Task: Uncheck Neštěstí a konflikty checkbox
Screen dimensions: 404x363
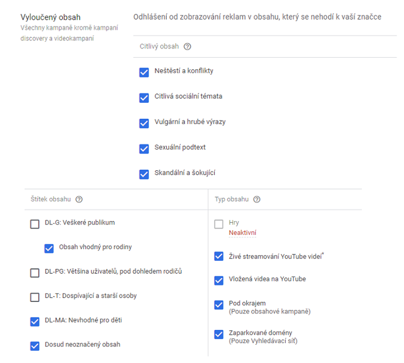Action: [x=144, y=72]
